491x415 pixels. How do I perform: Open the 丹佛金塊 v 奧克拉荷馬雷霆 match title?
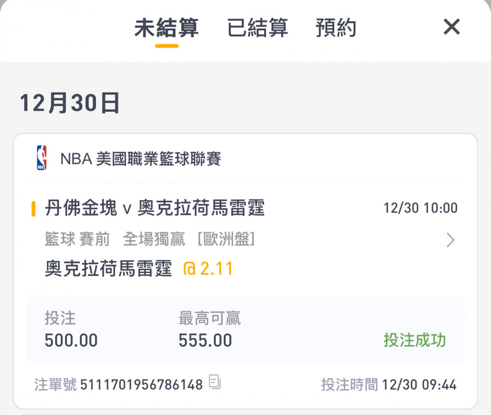[155, 208]
